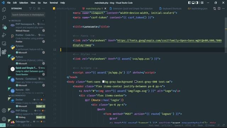This screenshot has height=128, width=227.
Task: Open manage gear for PHP Namespace Resolver
Action: tap(43, 31)
